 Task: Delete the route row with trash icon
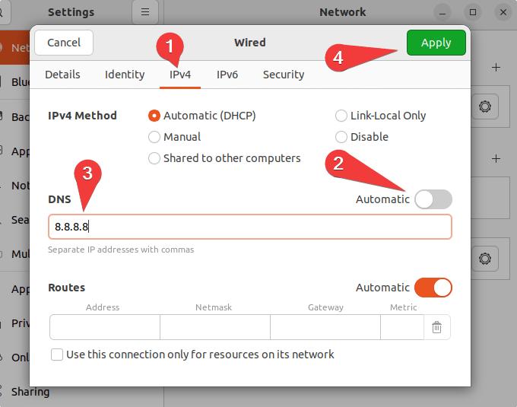436,327
